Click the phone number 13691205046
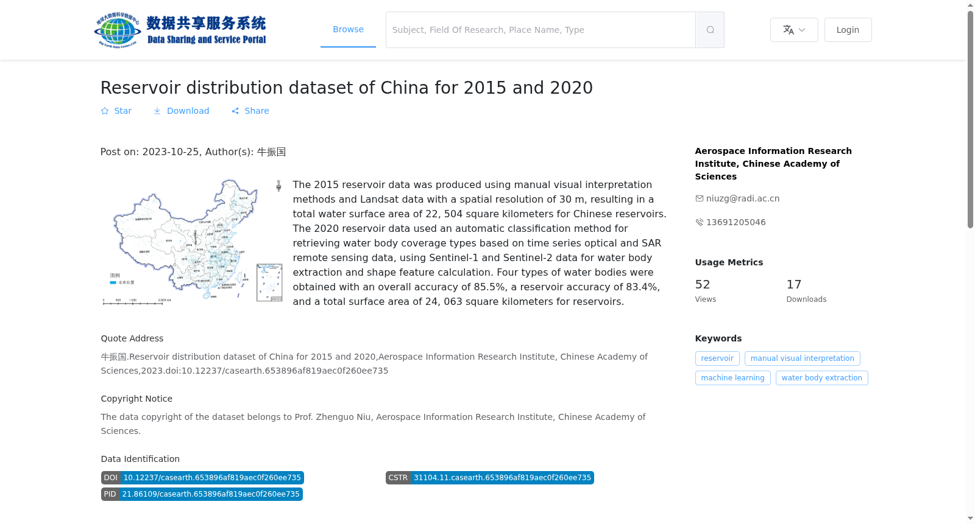Viewport: 975px width, 524px height. (736, 222)
